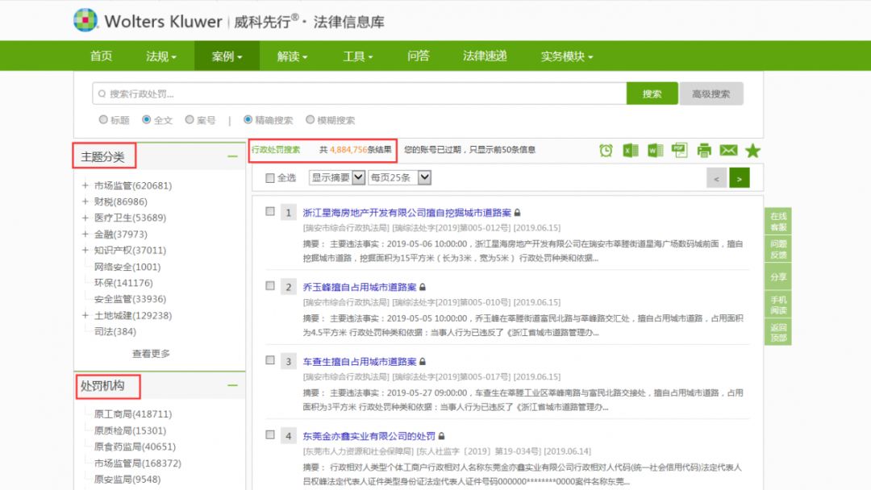Select the 标题 search scope radio
Image resolution: width=871 pixels, height=490 pixels.
[x=103, y=120]
